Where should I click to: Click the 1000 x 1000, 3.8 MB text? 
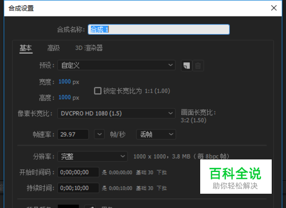162,157
